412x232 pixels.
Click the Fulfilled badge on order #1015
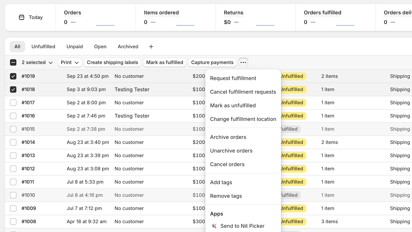tap(290, 129)
